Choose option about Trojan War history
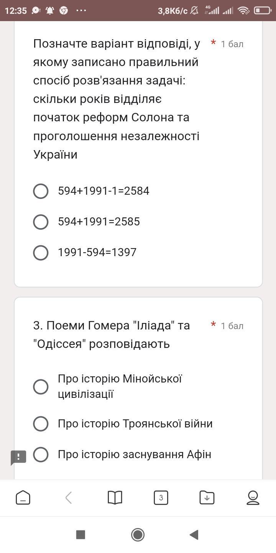 coord(41,424)
